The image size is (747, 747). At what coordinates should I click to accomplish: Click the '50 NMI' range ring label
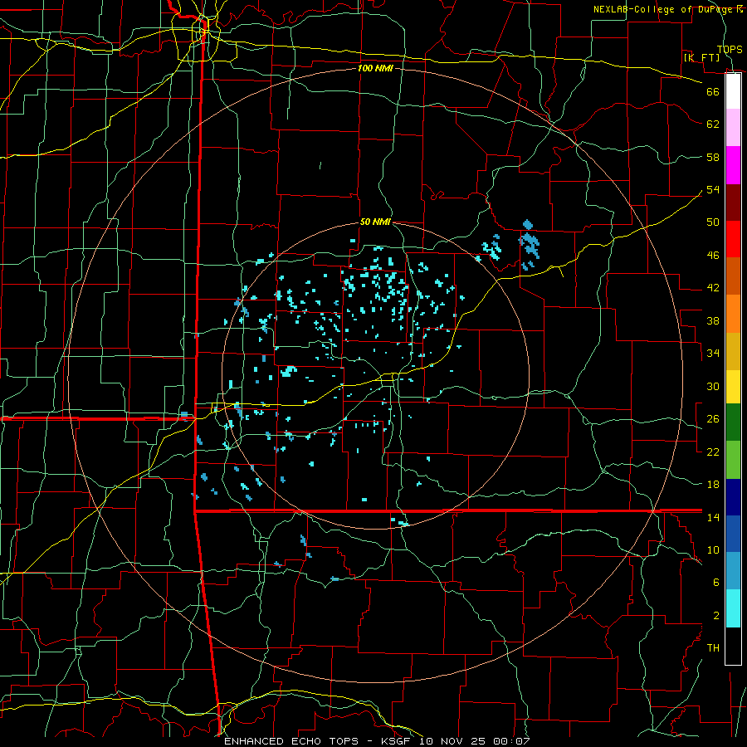pyautogui.click(x=375, y=222)
